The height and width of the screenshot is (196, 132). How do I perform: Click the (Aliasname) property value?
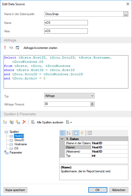pos(110,151)
